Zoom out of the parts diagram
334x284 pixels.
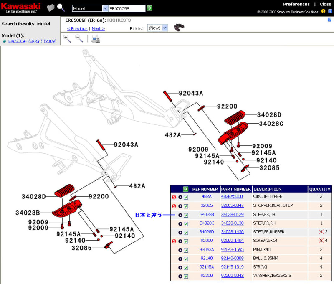tap(79, 39)
